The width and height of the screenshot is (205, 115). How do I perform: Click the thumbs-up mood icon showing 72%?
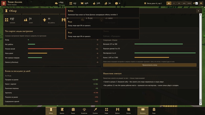[94, 3]
